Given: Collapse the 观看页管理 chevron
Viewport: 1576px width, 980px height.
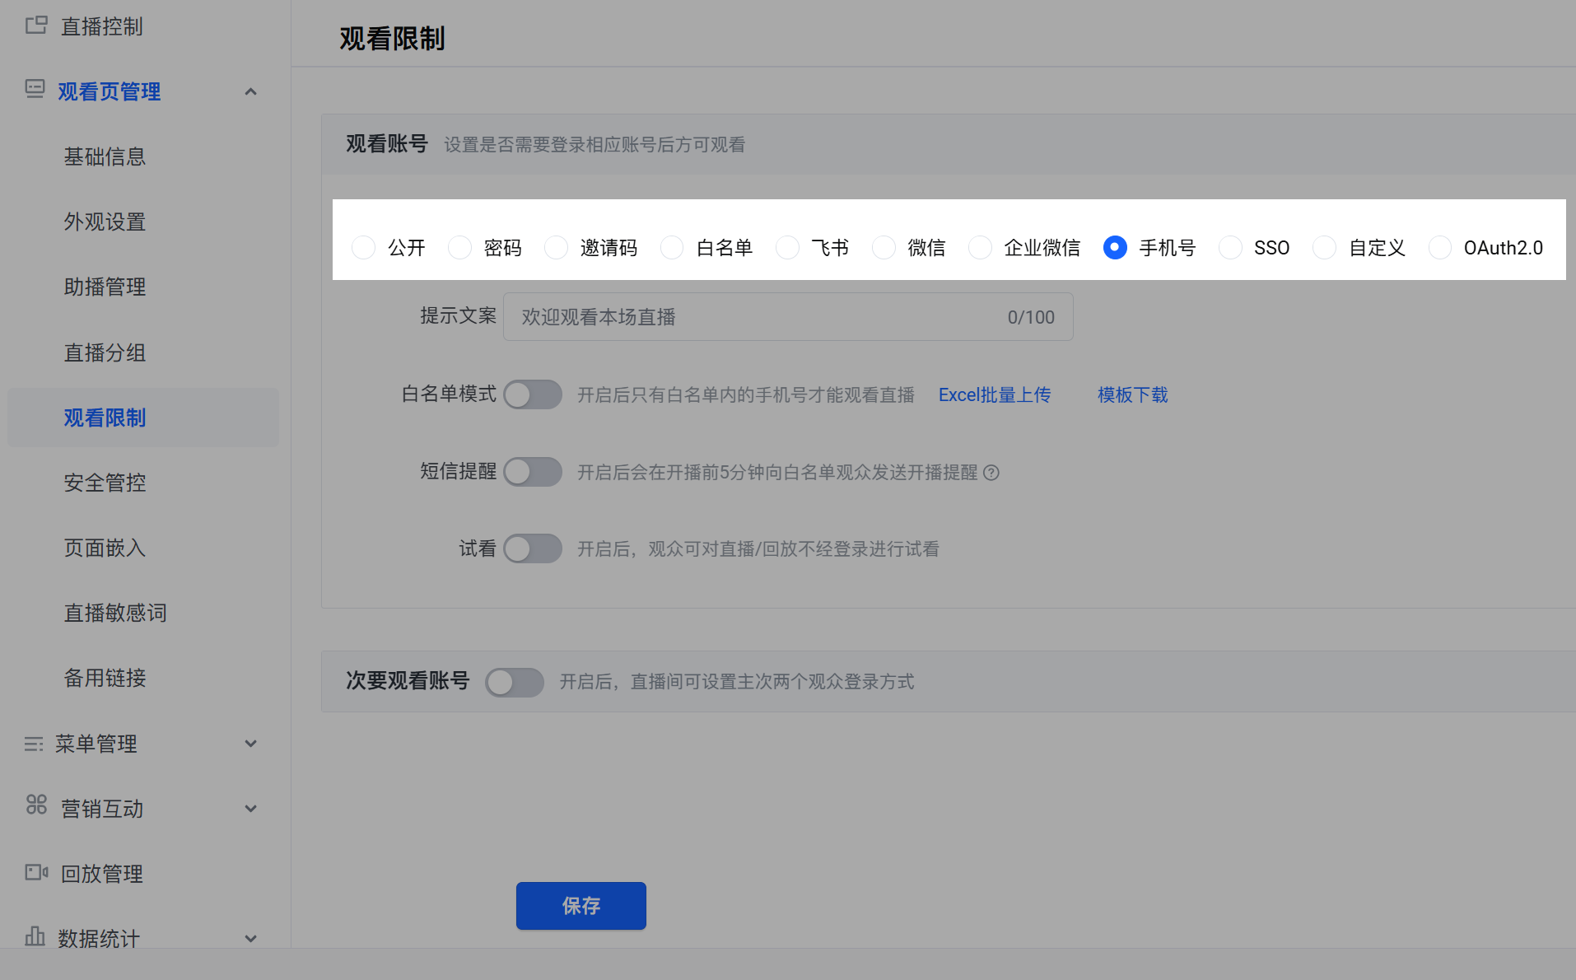Looking at the screenshot, I should click(x=251, y=91).
